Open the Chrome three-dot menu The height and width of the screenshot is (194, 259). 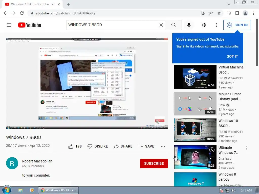click(253, 13)
